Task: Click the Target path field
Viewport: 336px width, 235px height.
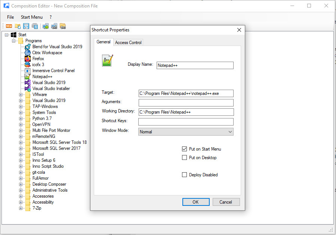Action: pos(186,93)
